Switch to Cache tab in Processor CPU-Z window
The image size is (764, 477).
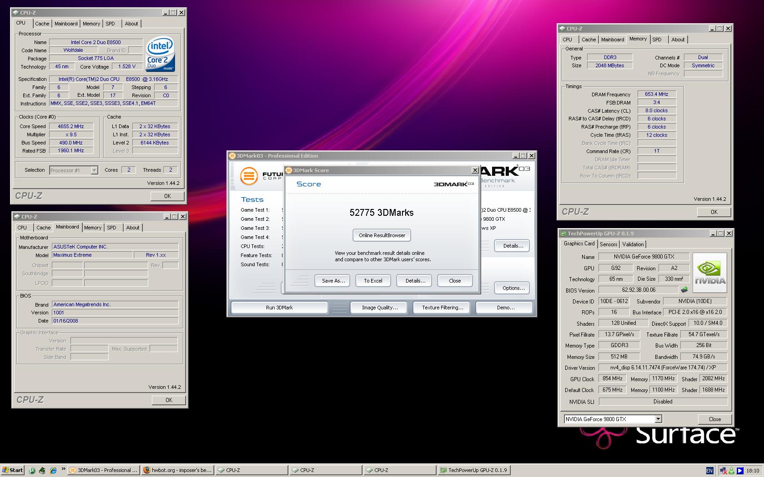click(x=42, y=24)
